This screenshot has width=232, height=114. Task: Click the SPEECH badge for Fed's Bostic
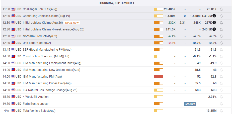[190, 104]
